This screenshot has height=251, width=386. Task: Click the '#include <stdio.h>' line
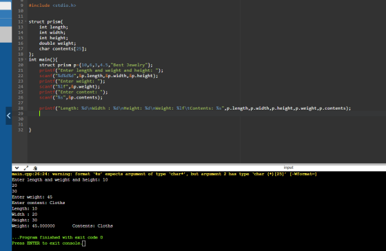pyautogui.click(x=52, y=6)
